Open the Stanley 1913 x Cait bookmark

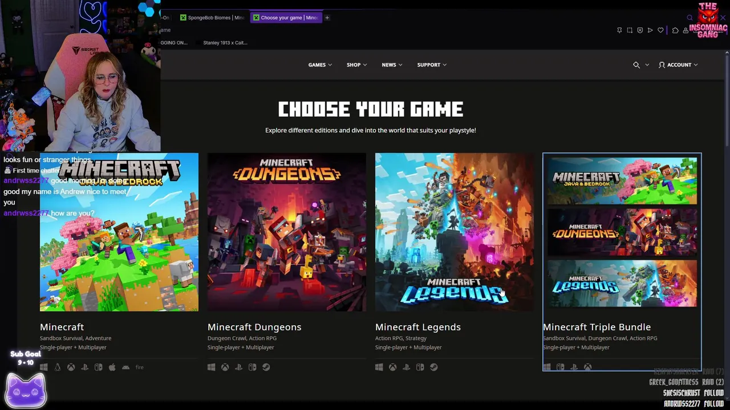point(221,43)
